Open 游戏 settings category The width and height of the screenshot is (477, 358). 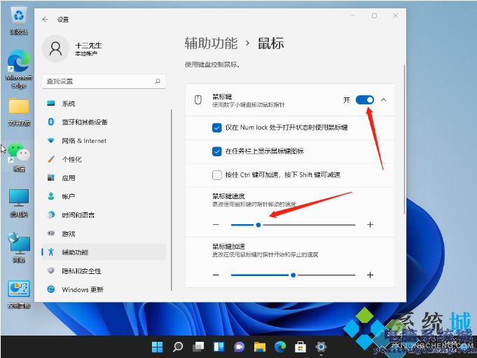click(104, 233)
